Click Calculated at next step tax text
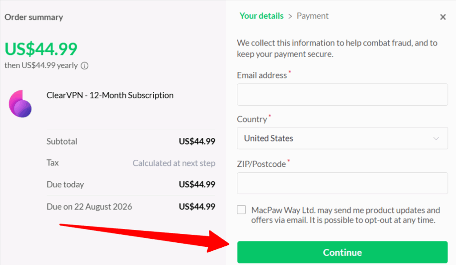This screenshot has width=456, height=265. (174, 163)
